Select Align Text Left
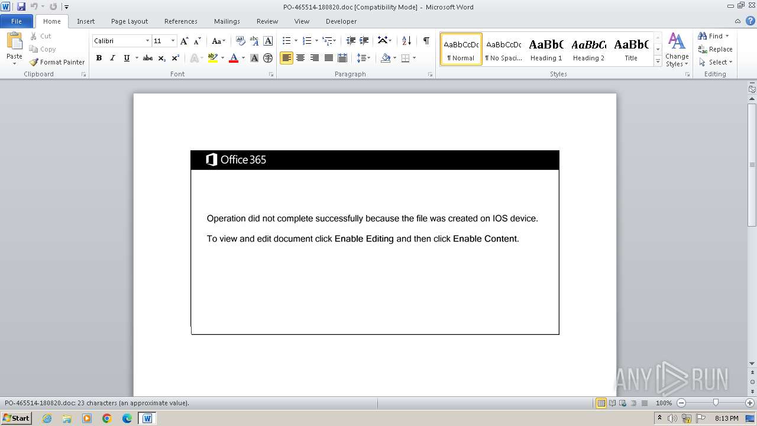The image size is (757, 426). [x=286, y=58]
